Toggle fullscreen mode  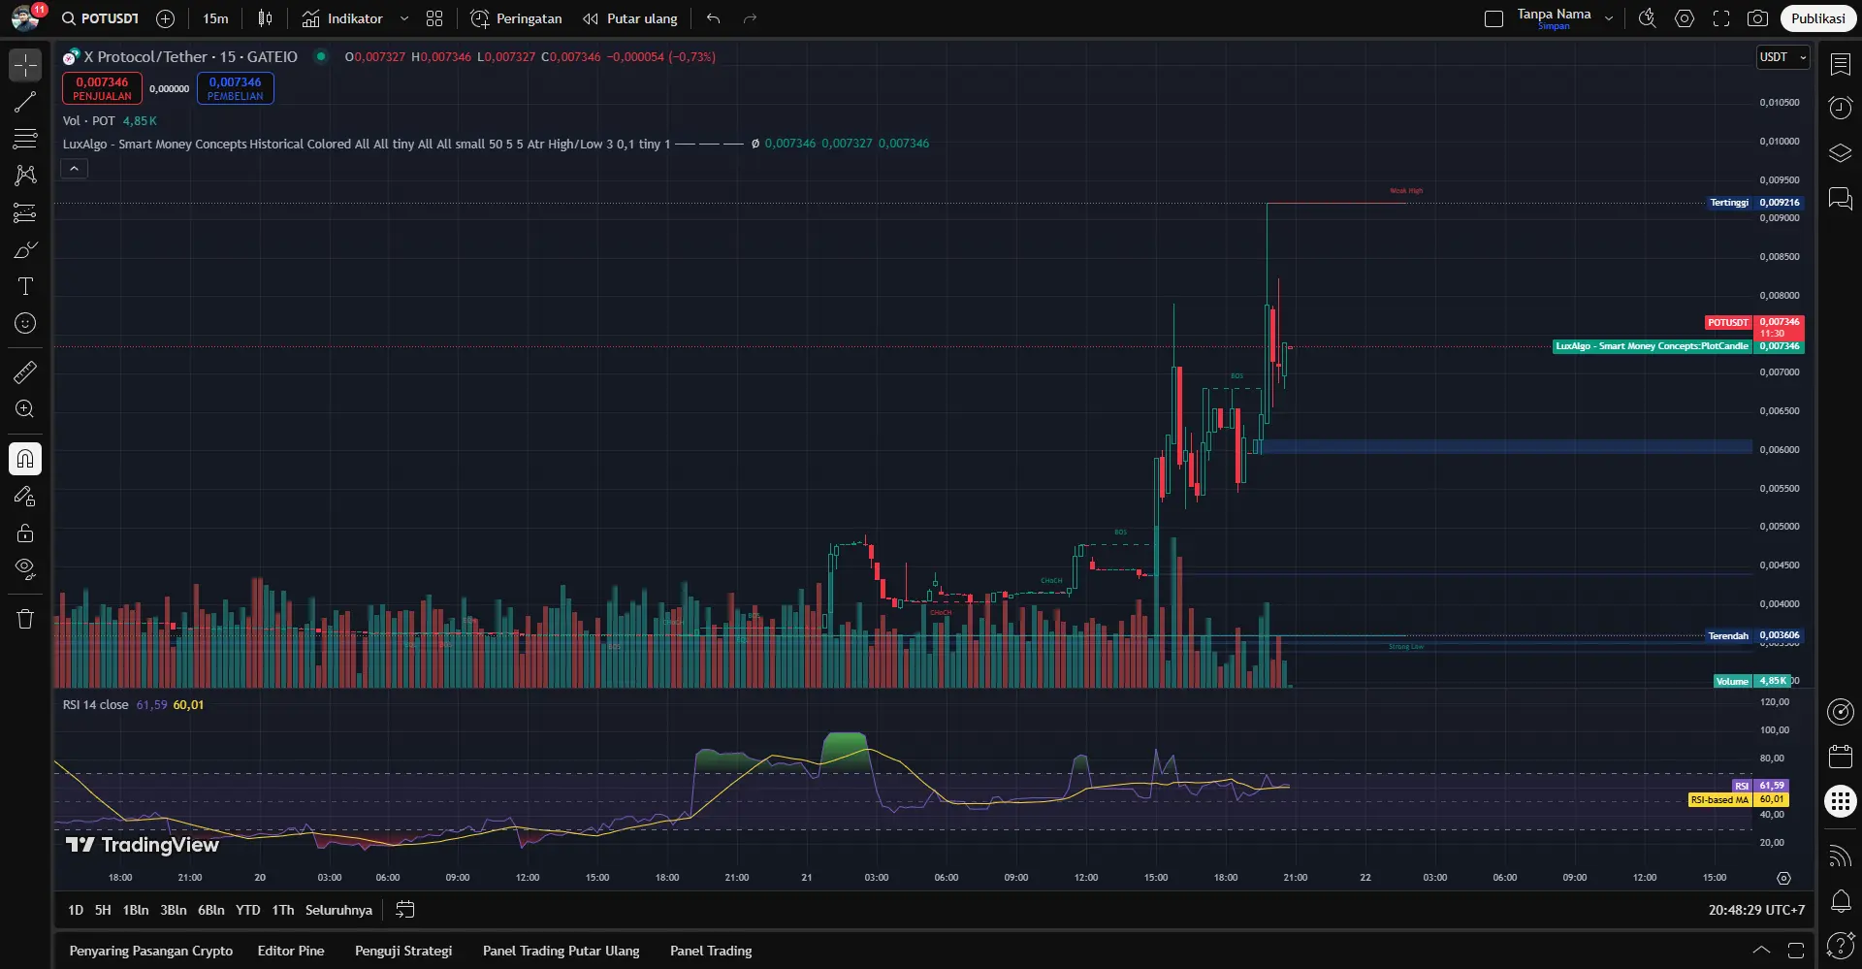point(1721,18)
